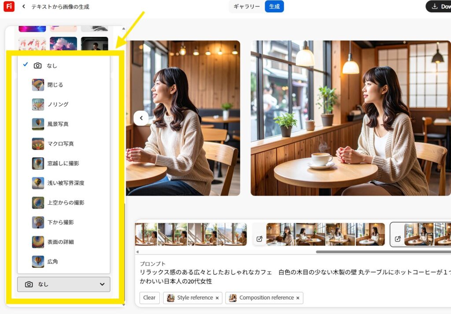This screenshot has width=451, height=314.
Task: Choose the 窓越しに撮影 camera option
Action: click(63, 163)
